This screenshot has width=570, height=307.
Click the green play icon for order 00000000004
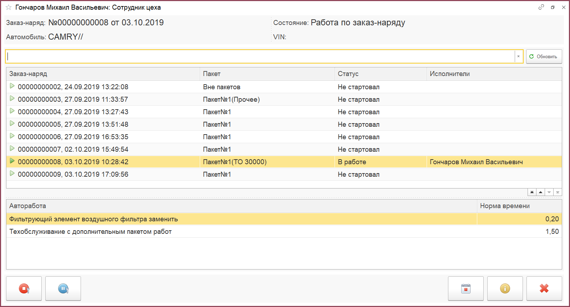click(12, 111)
